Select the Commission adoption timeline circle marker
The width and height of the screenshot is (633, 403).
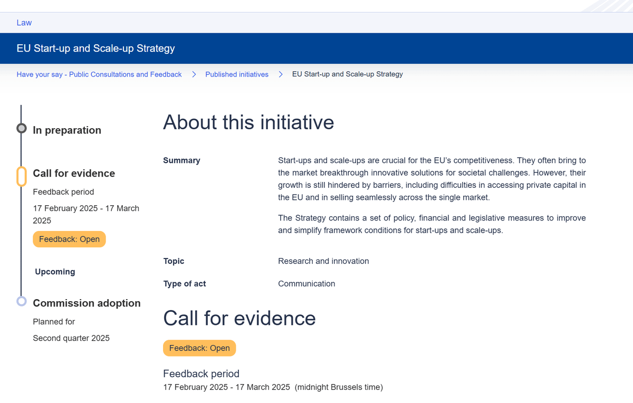coord(22,301)
